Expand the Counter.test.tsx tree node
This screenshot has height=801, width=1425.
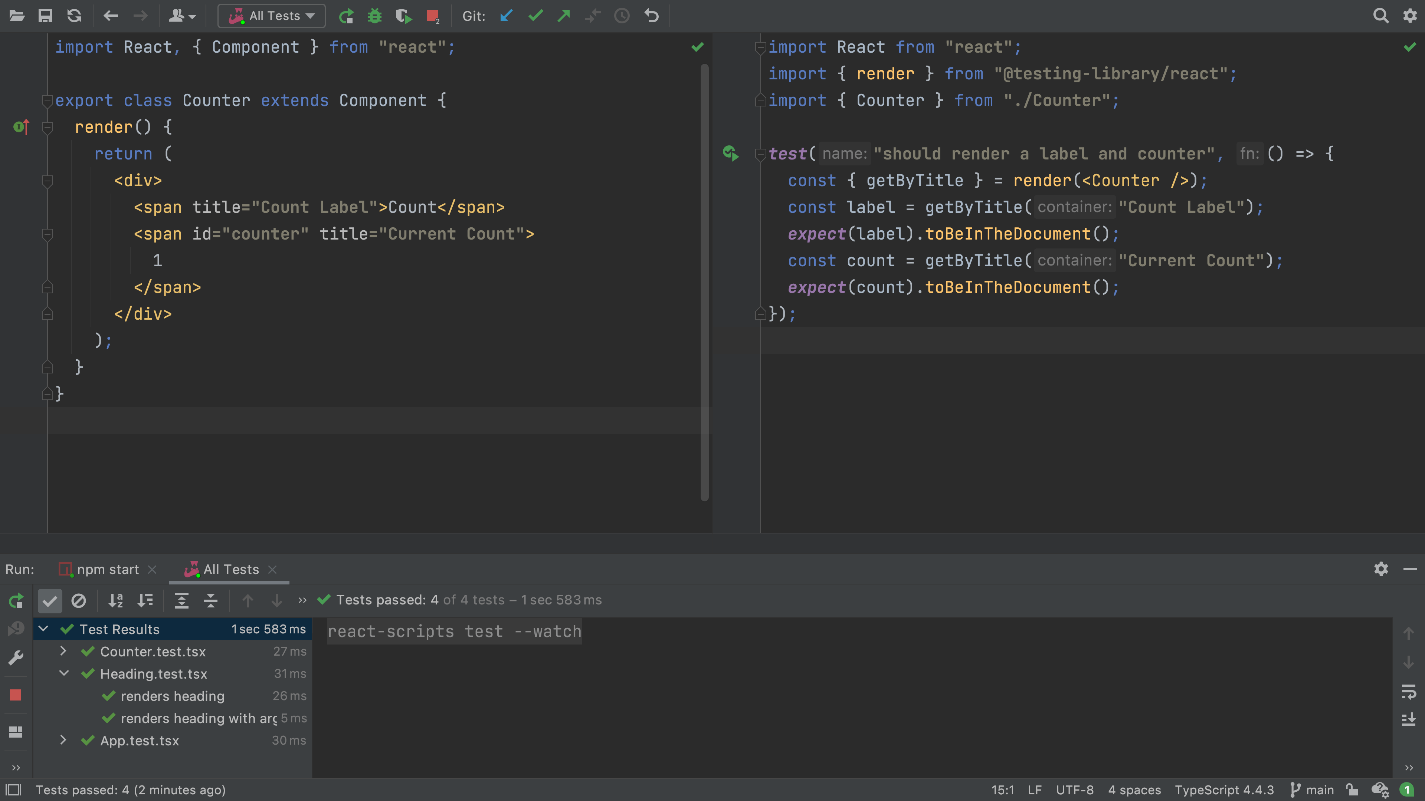pos(63,651)
